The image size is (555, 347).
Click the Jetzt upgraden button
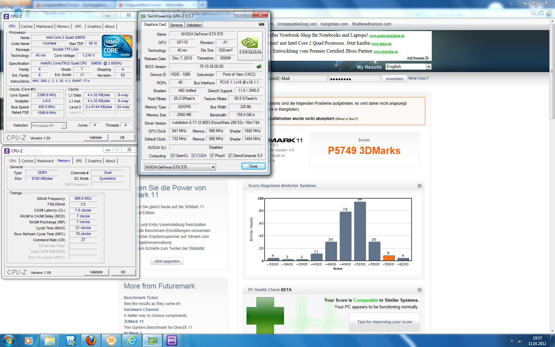[x=167, y=261]
